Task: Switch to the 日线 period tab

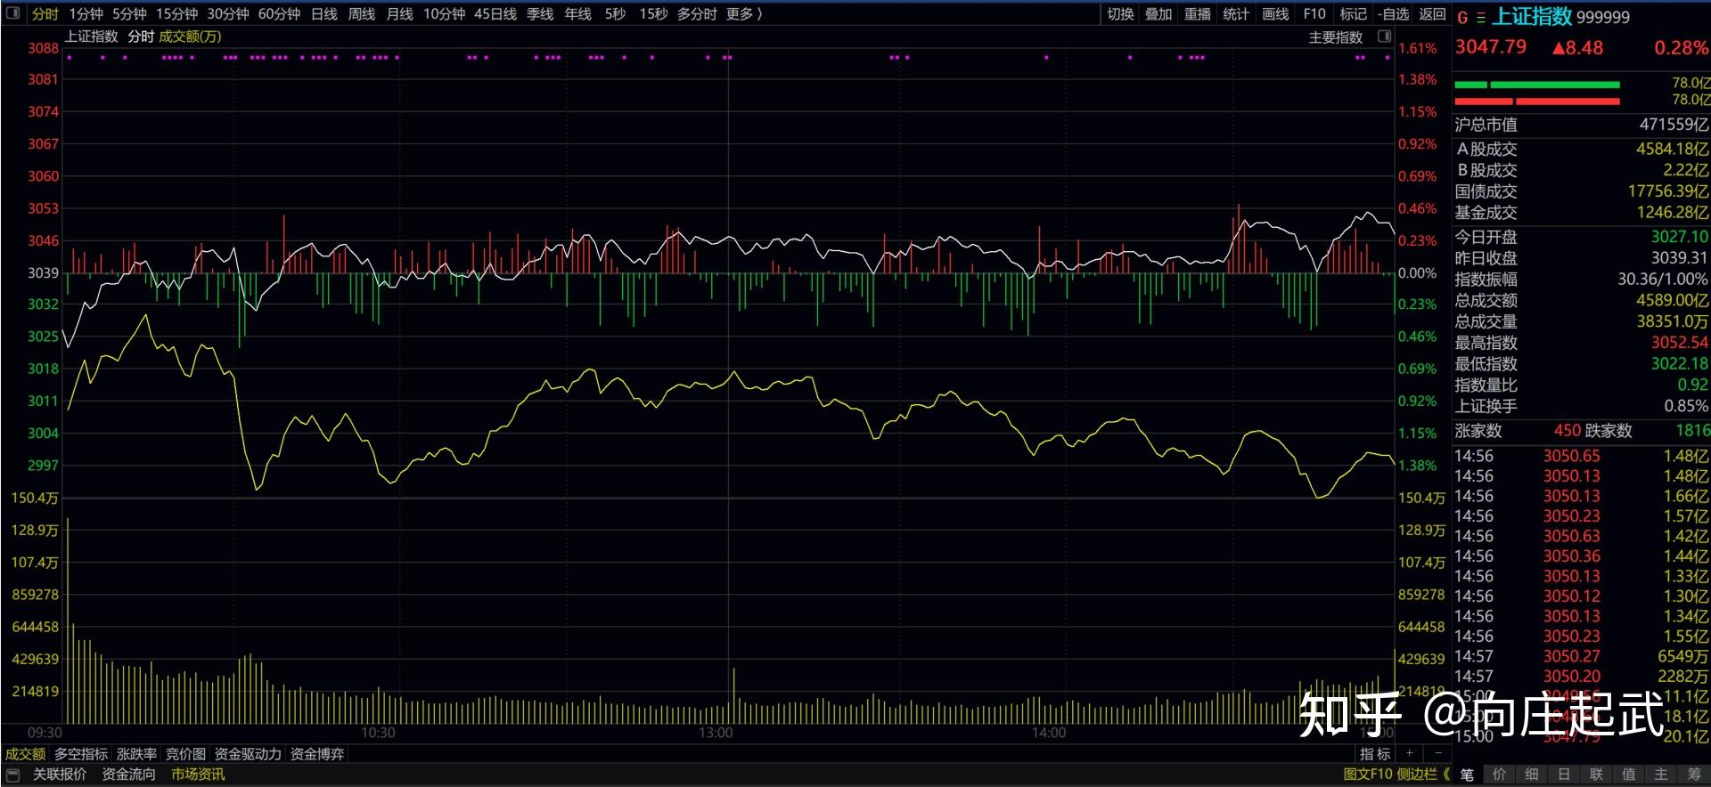Action: click(x=324, y=13)
